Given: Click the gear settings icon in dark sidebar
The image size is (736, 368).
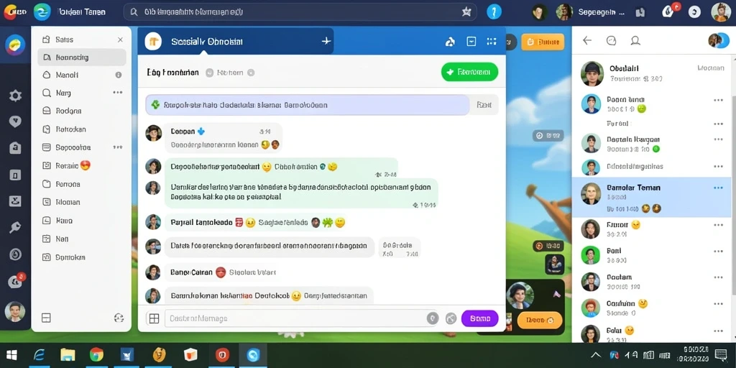Looking at the screenshot, I should (16, 96).
